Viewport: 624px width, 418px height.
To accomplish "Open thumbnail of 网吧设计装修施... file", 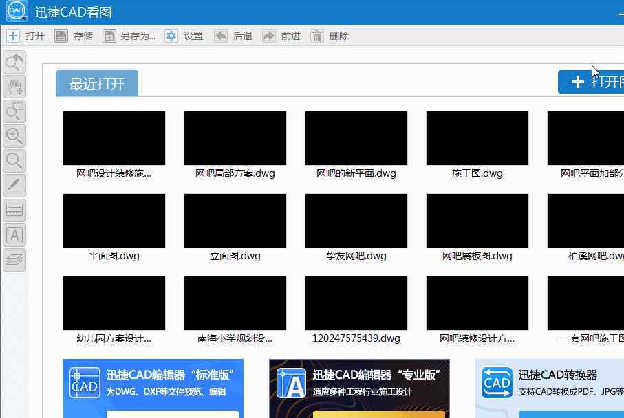I will (x=114, y=138).
